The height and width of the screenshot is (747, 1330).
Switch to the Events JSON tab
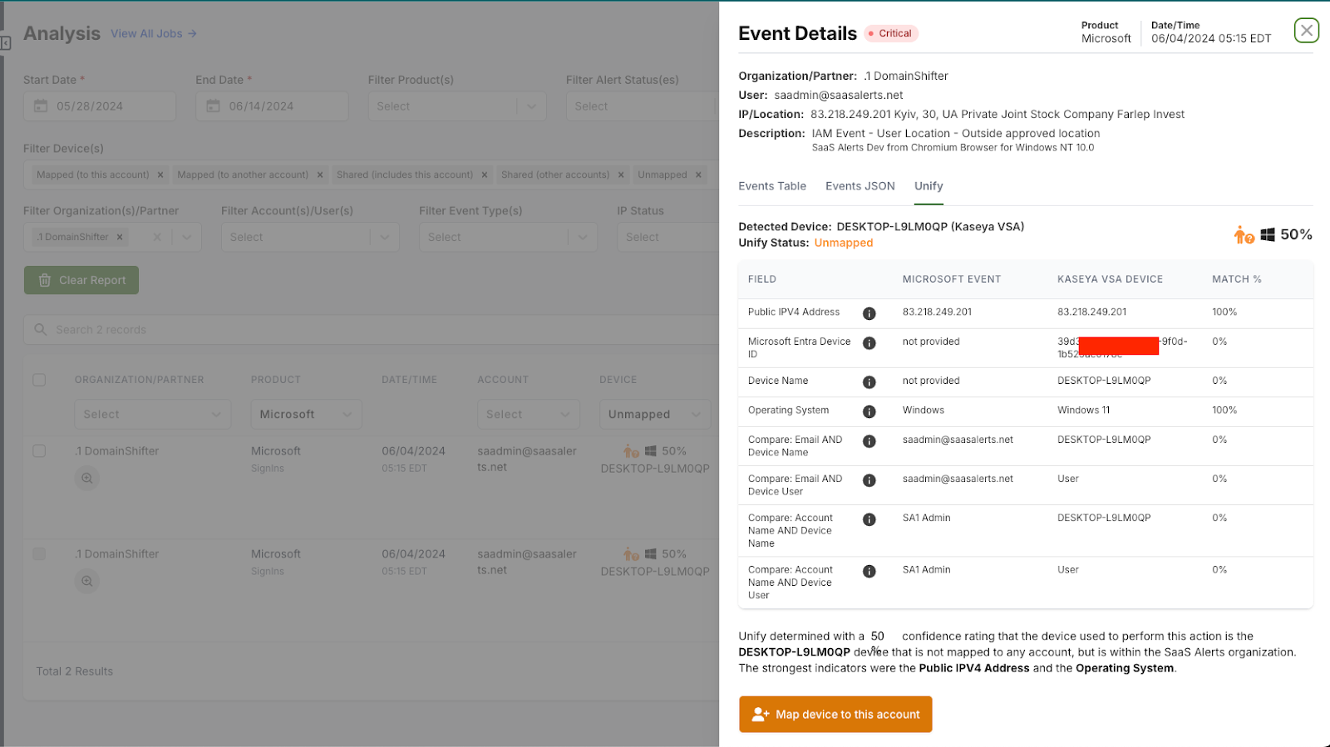click(x=860, y=186)
